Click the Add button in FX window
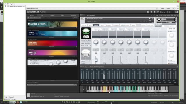 6,97
